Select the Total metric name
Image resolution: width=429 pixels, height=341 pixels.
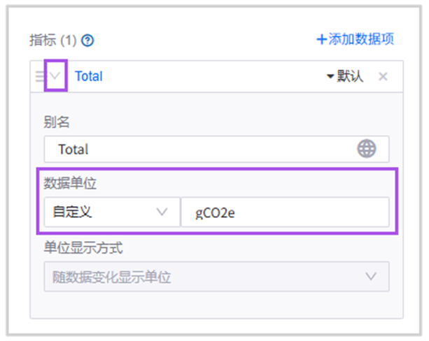(x=89, y=76)
